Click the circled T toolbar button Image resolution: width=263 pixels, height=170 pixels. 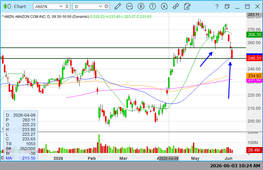[x=152, y=6]
